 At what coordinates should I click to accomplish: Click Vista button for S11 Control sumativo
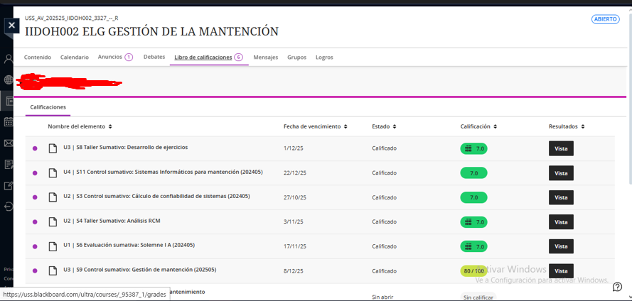[561, 173]
